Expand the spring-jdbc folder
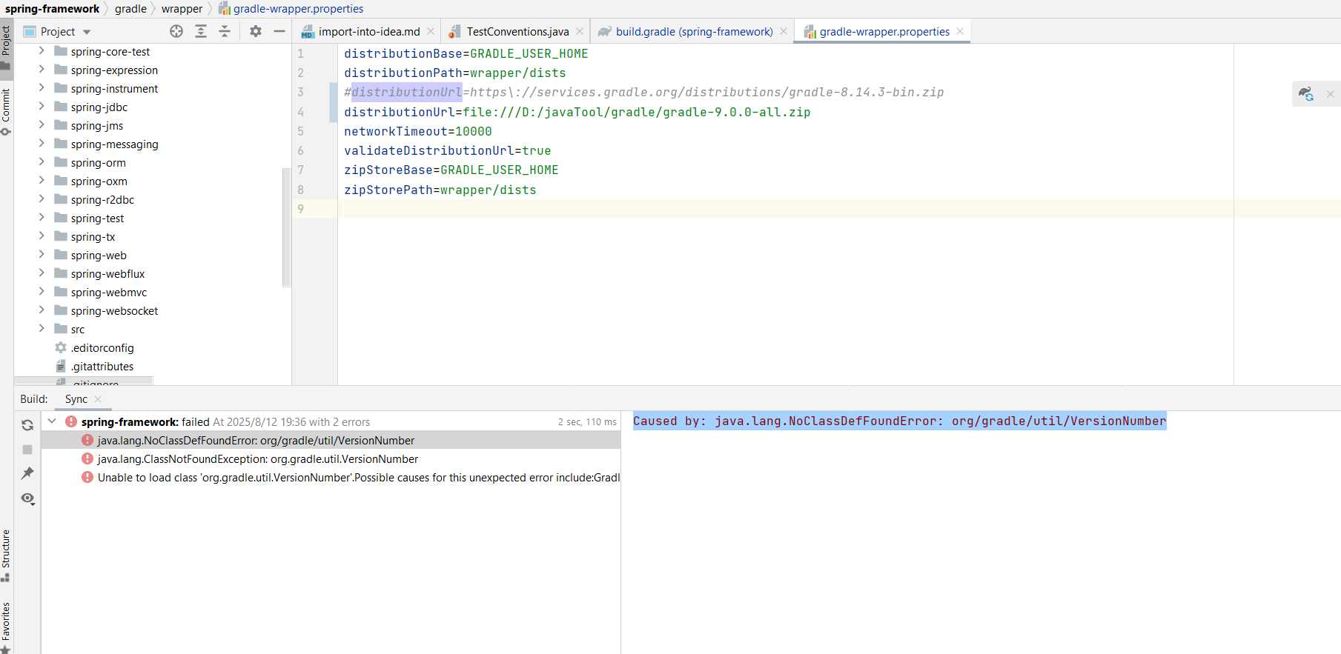Image resolution: width=1341 pixels, height=654 pixels. [x=42, y=107]
